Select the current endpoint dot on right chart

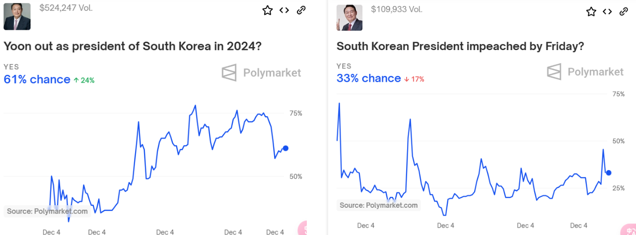(x=609, y=173)
